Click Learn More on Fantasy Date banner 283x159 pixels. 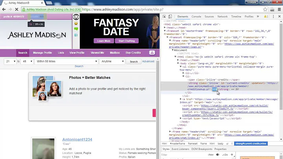104,41
